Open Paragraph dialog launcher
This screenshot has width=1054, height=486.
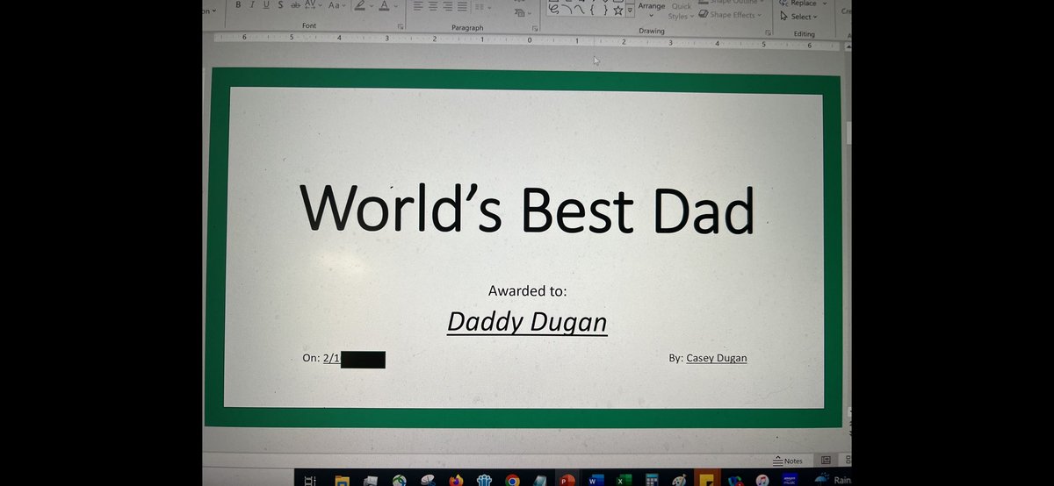[x=535, y=27]
